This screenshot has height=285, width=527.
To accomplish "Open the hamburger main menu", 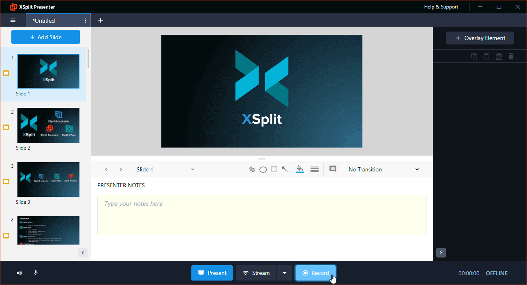I will [13, 20].
